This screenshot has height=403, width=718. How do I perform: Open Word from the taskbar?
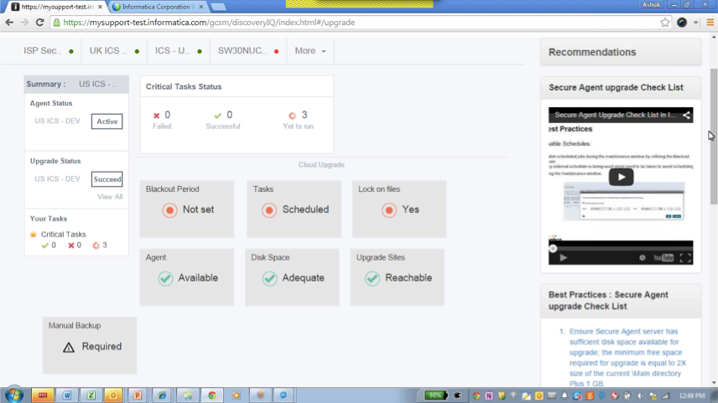point(67,395)
